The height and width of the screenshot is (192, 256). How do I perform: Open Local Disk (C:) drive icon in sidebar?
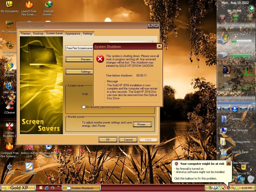coord(223,38)
